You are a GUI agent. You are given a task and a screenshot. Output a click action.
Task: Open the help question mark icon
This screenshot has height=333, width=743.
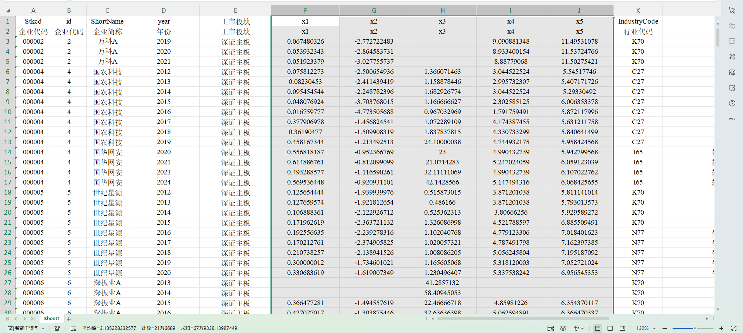732,103
